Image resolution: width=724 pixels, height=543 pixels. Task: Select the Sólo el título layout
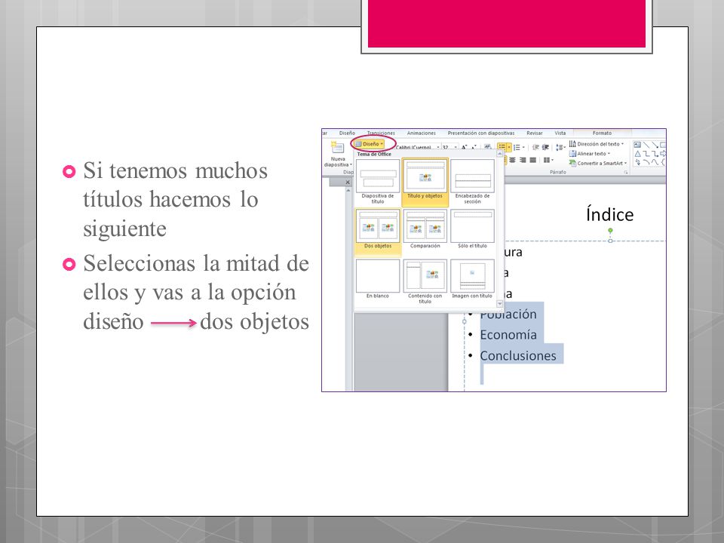click(x=472, y=229)
